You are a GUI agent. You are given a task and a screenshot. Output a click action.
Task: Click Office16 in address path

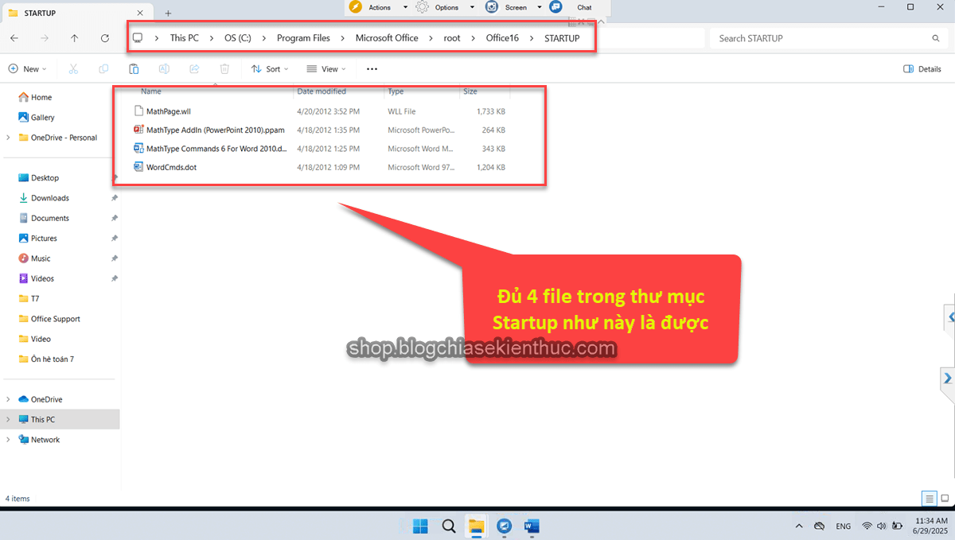coord(502,38)
